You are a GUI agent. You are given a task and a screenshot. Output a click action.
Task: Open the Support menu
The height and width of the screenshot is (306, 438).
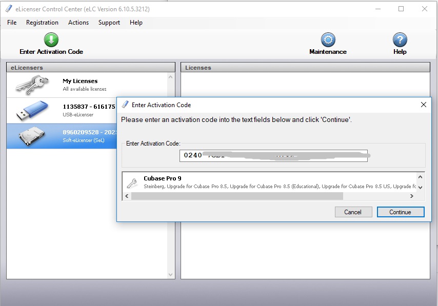click(109, 23)
